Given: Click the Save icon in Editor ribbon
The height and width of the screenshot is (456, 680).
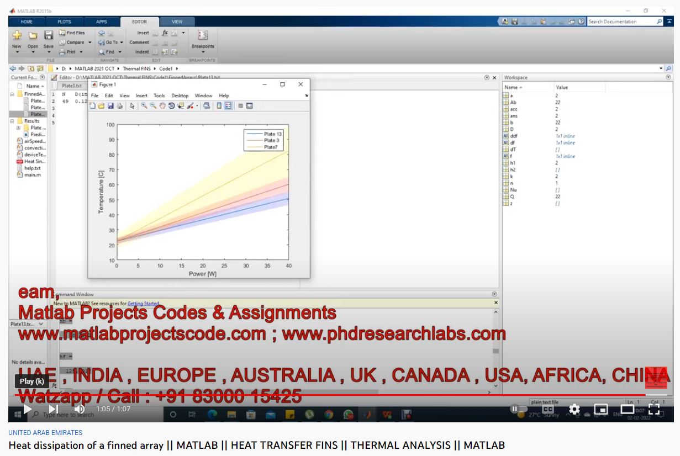Looking at the screenshot, I should (x=49, y=38).
